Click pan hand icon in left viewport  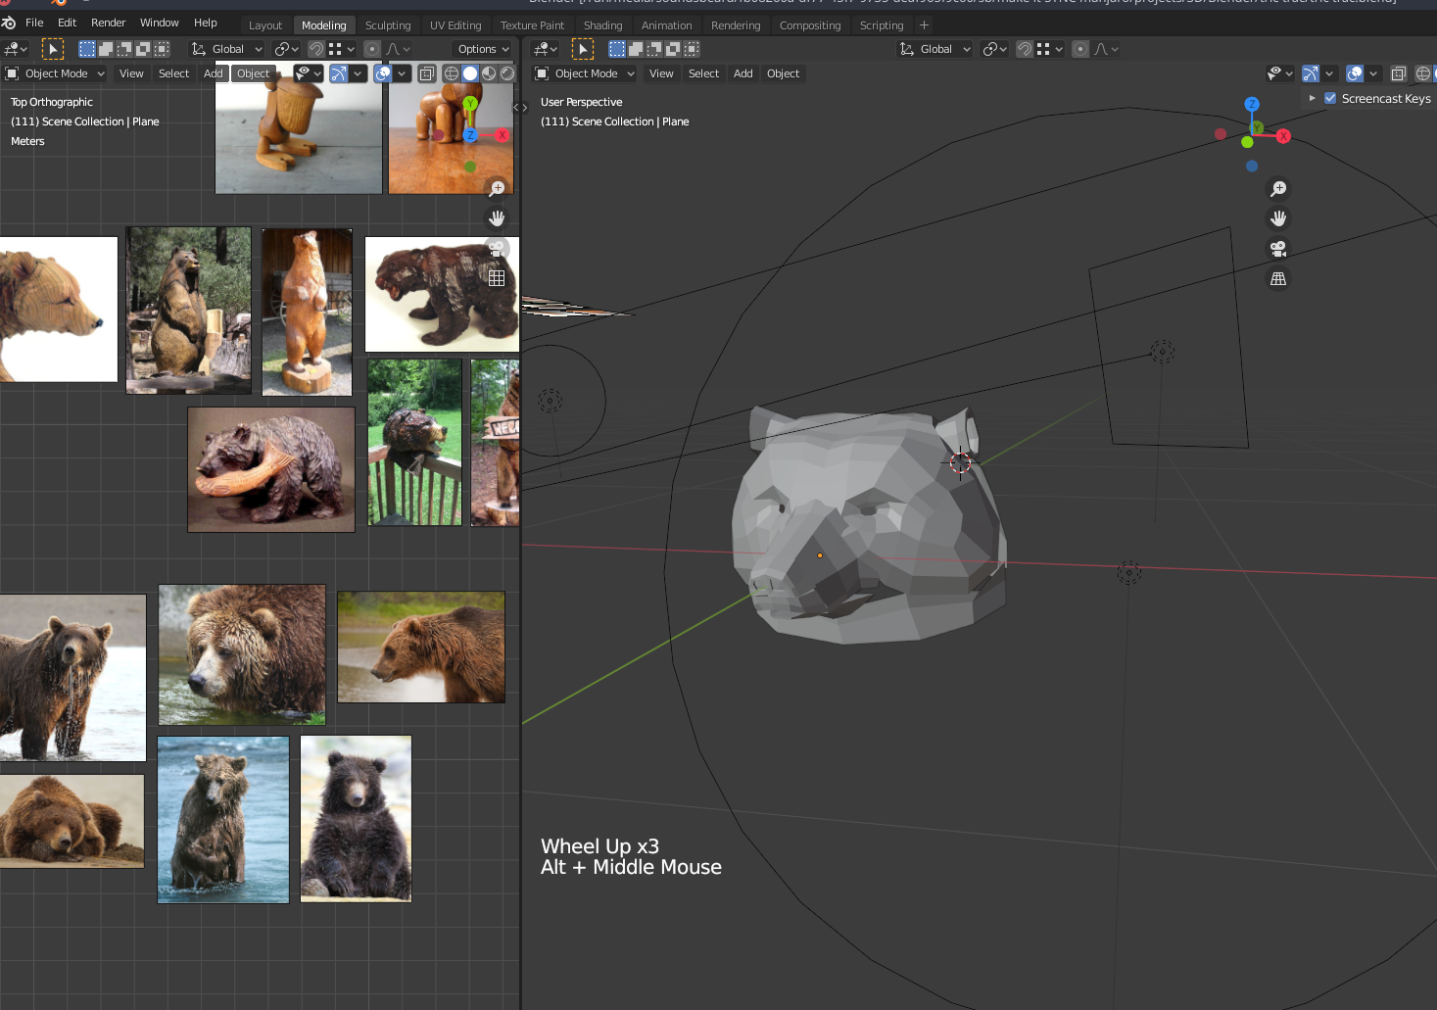pyautogui.click(x=497, y=218)
